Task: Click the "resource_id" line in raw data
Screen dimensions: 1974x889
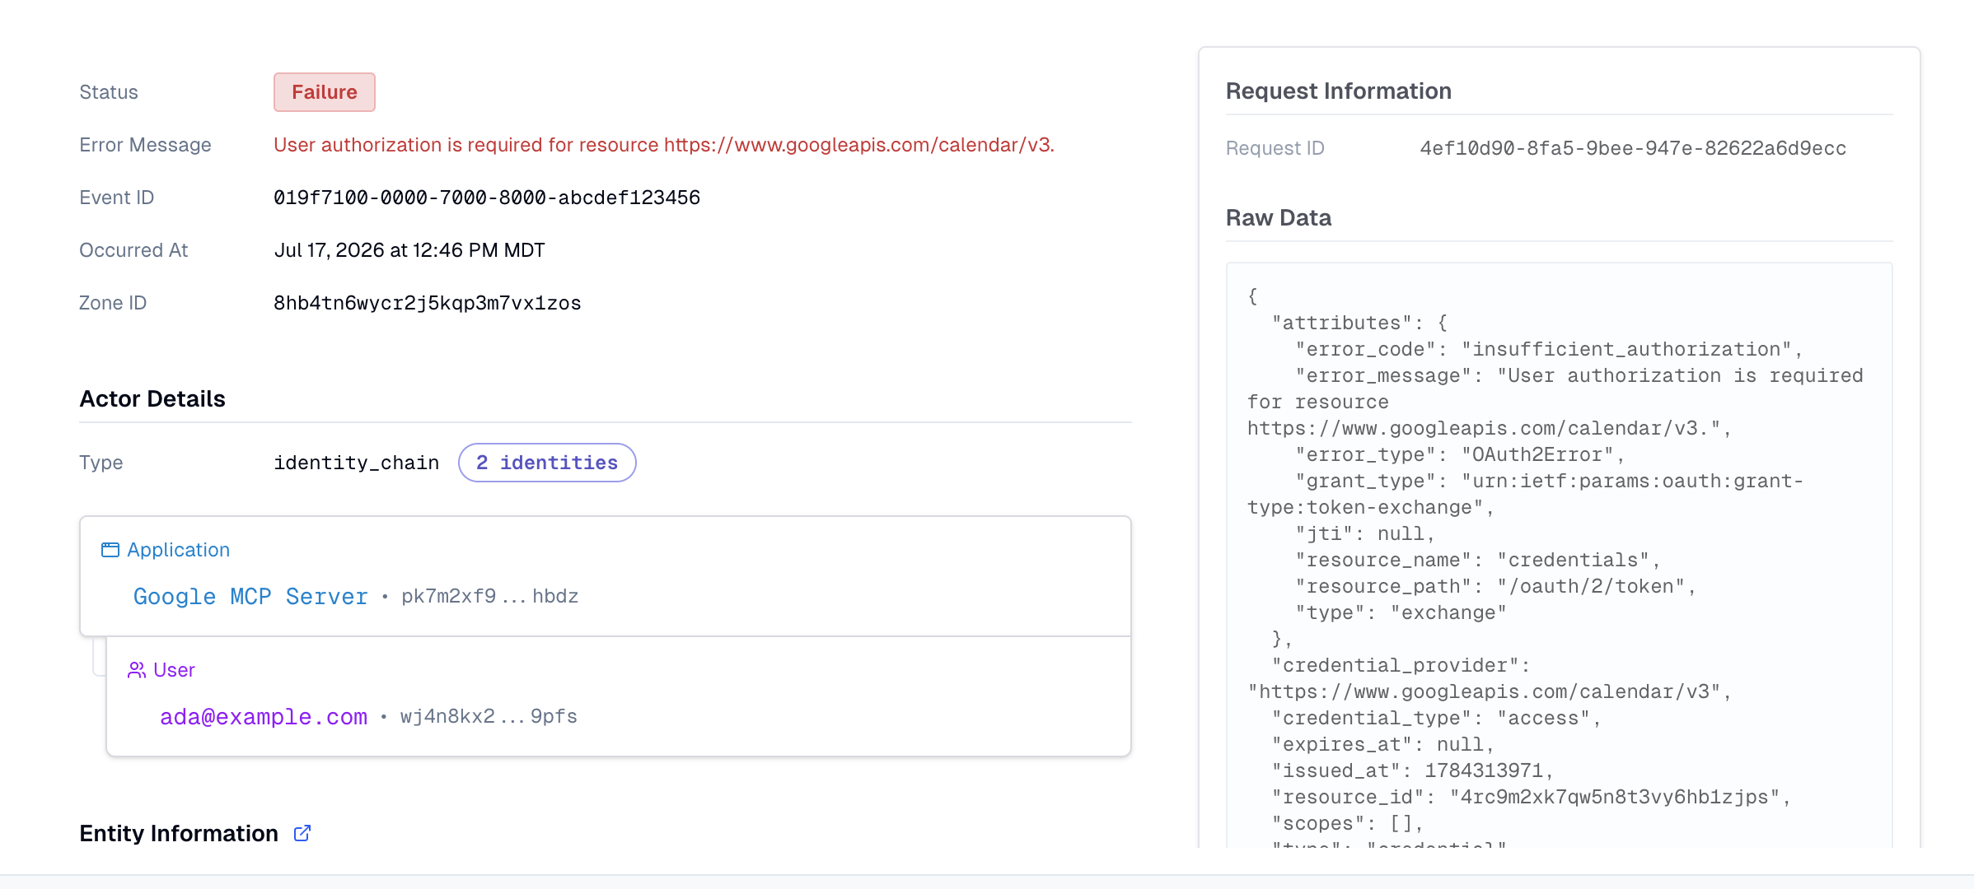Action: point(1532,797)
